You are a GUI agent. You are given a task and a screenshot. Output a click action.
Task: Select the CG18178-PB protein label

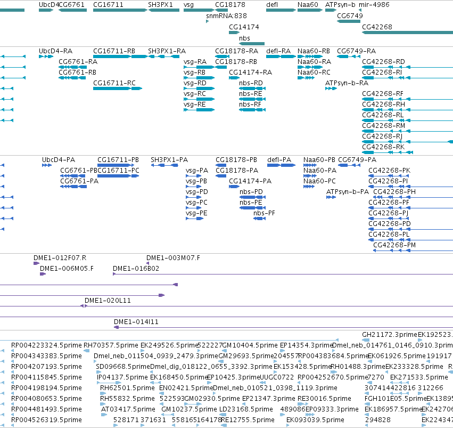(236, 160)
